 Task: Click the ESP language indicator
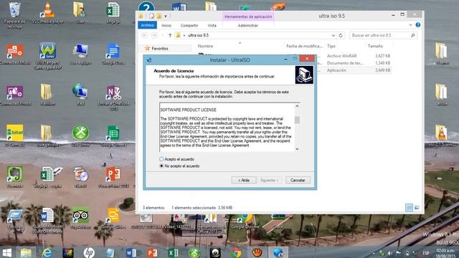tap(425, 253)
